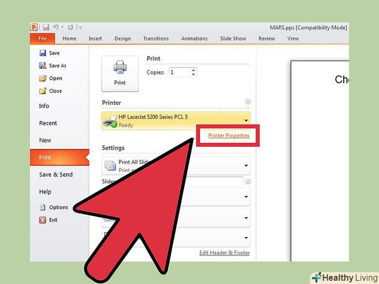Select Info in the Backstage menu
Viewport: 379px width, 284px height.
point(44,106)
